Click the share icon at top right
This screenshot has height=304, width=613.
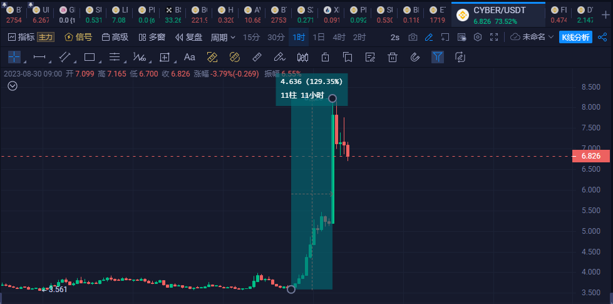(602, 37)
